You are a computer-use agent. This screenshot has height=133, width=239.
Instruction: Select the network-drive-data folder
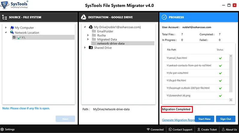(x=123, y=43)
